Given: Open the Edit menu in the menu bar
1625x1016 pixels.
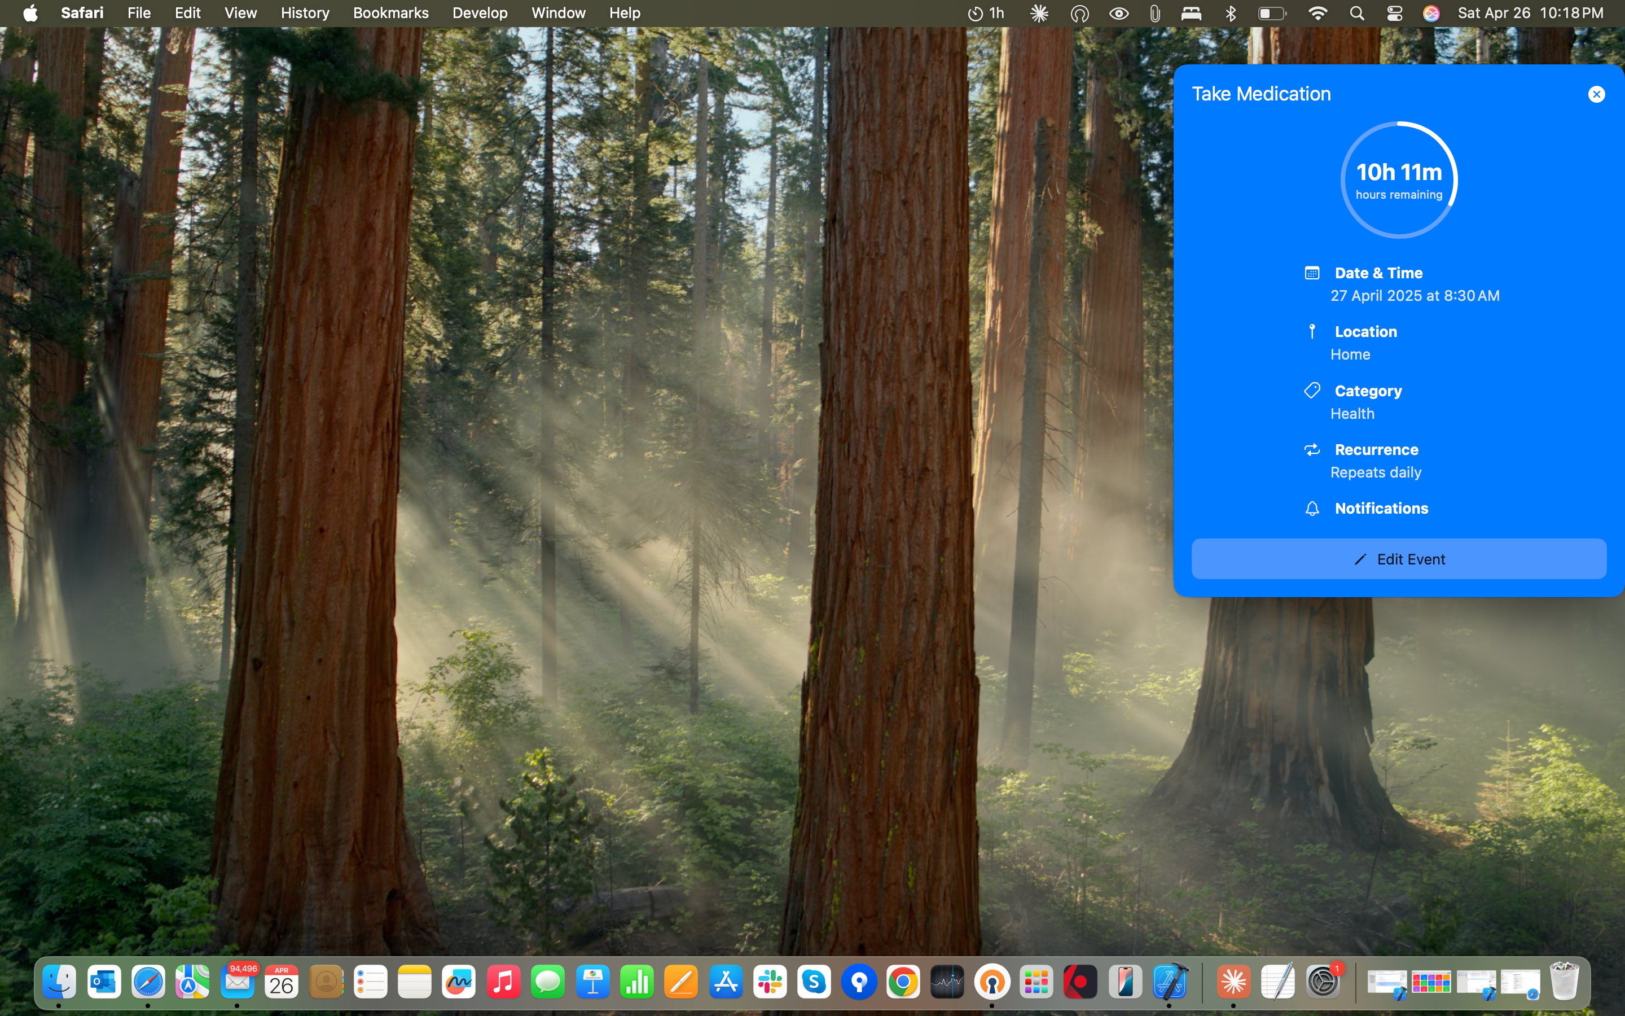Looking at the screenshot, I should click(187, 14).
